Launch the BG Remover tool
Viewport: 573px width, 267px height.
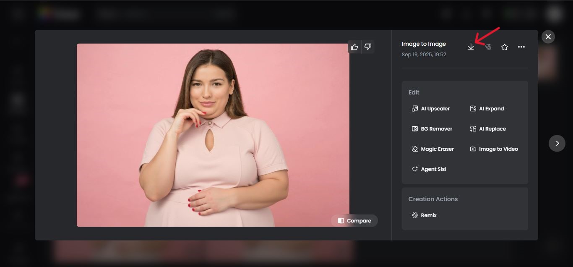coord(436,128)
